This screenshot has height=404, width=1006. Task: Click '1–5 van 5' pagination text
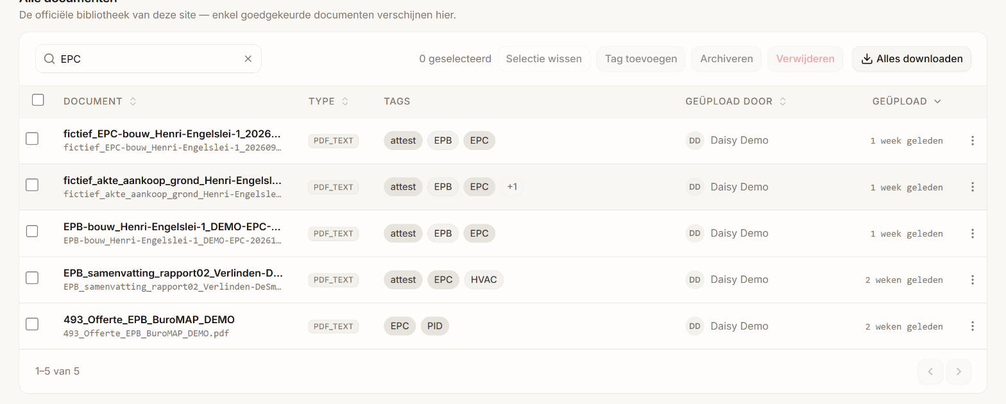pos(57,371)
